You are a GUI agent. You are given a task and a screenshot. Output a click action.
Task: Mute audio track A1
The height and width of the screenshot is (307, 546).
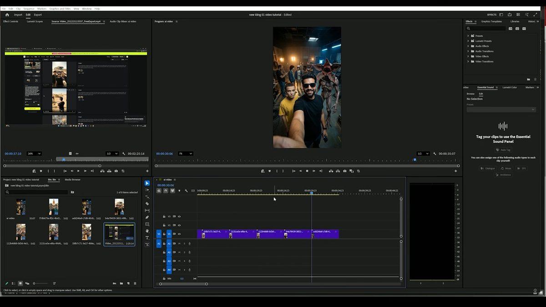tap(179, 244)
